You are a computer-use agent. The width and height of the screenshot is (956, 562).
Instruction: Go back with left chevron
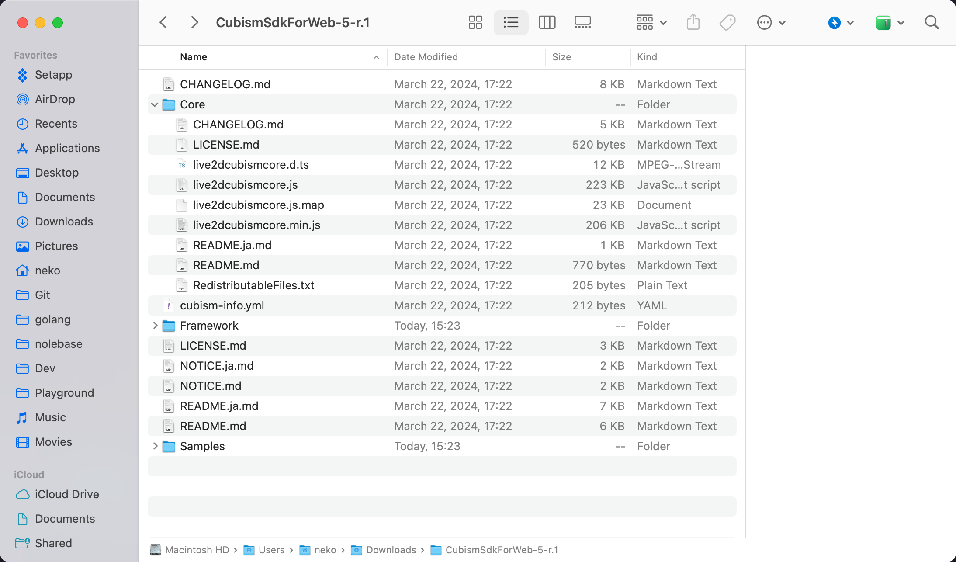pos(163,22)
